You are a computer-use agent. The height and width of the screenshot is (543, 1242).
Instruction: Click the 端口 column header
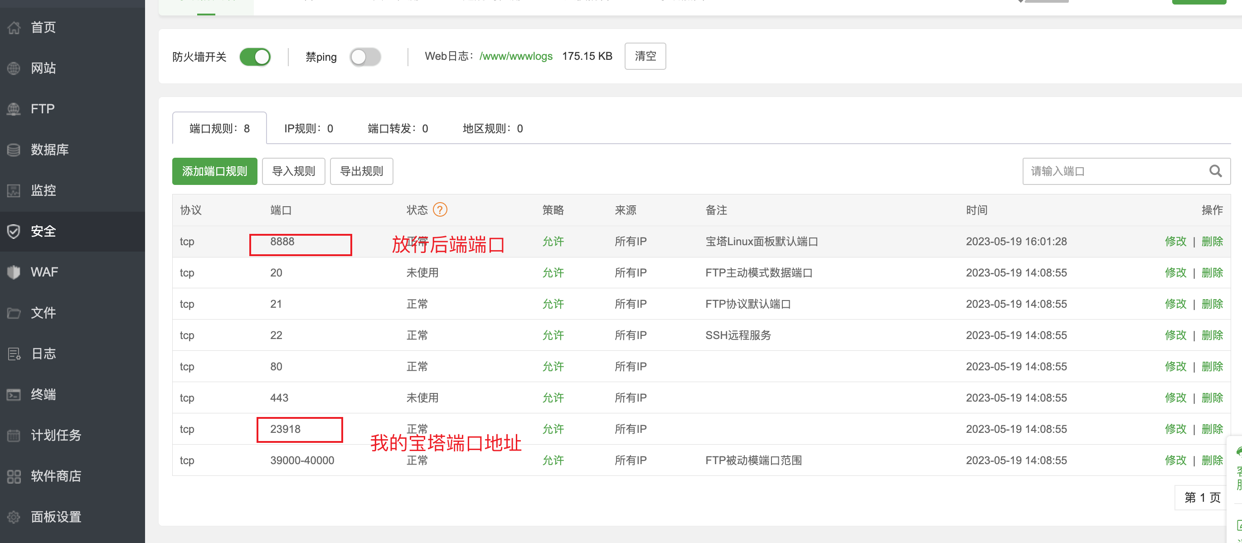tap(281, 210)
